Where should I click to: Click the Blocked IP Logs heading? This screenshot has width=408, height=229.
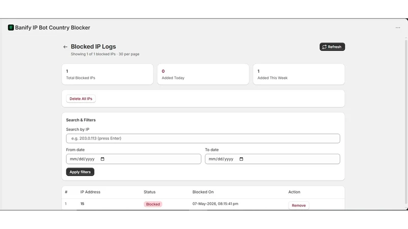93,46
